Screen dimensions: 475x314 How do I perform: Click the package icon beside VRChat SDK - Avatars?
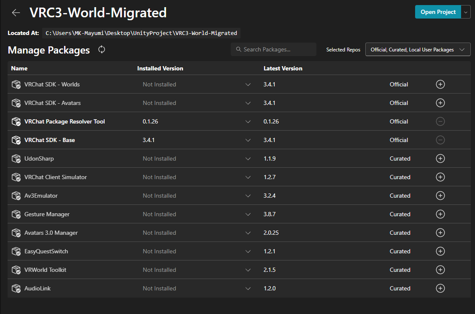point(16,103)
